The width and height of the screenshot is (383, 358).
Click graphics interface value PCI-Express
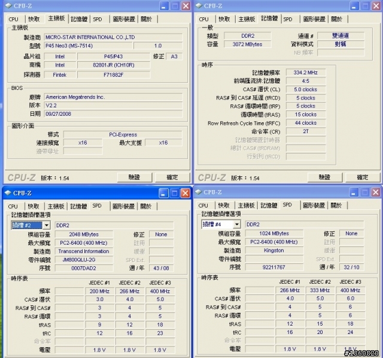pyautogui.click(x=123, y=134)
